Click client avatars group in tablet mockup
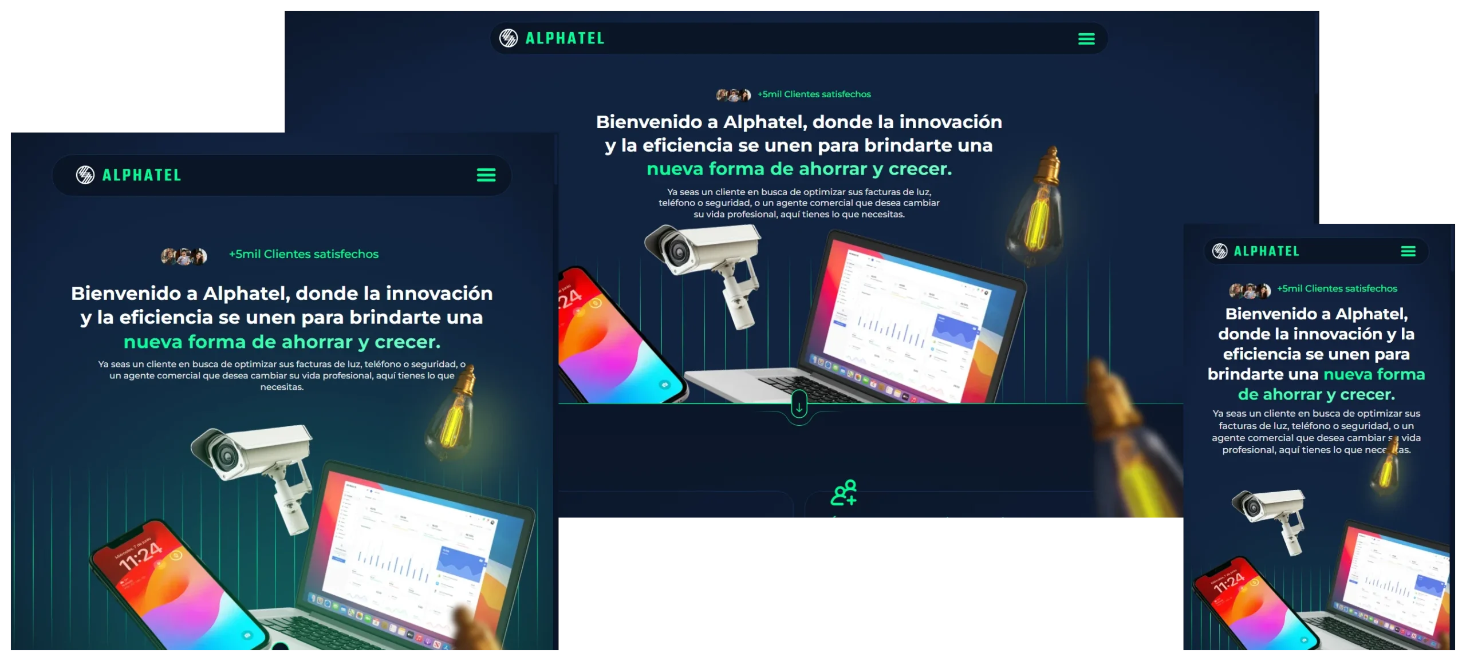This screenshot has width=1466, height=661. click(x=184, y=256)
